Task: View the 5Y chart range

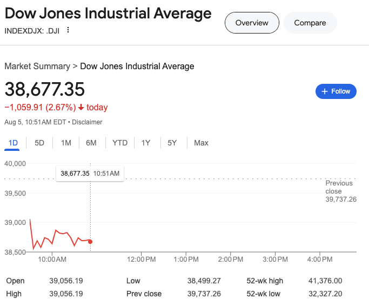Action: click(172, 143)
